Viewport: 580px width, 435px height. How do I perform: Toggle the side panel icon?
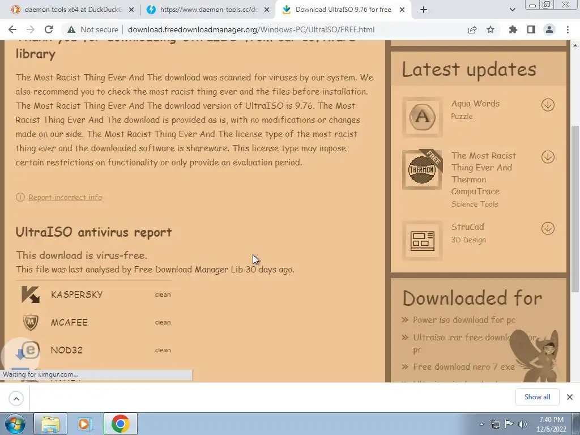(x=531, y=29)
